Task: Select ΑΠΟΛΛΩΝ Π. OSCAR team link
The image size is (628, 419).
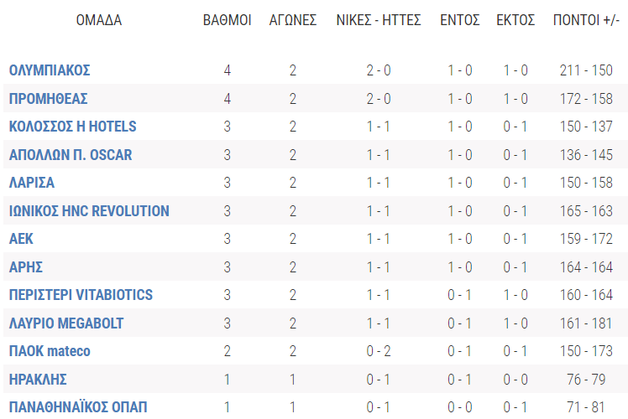Action: (71, 155)
